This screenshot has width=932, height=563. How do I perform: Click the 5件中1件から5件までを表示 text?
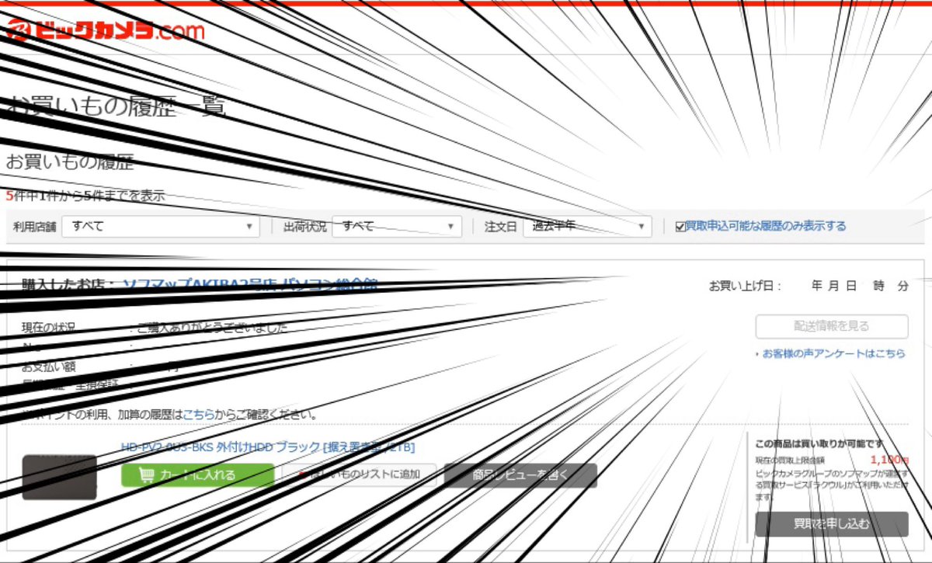point(85,196)
